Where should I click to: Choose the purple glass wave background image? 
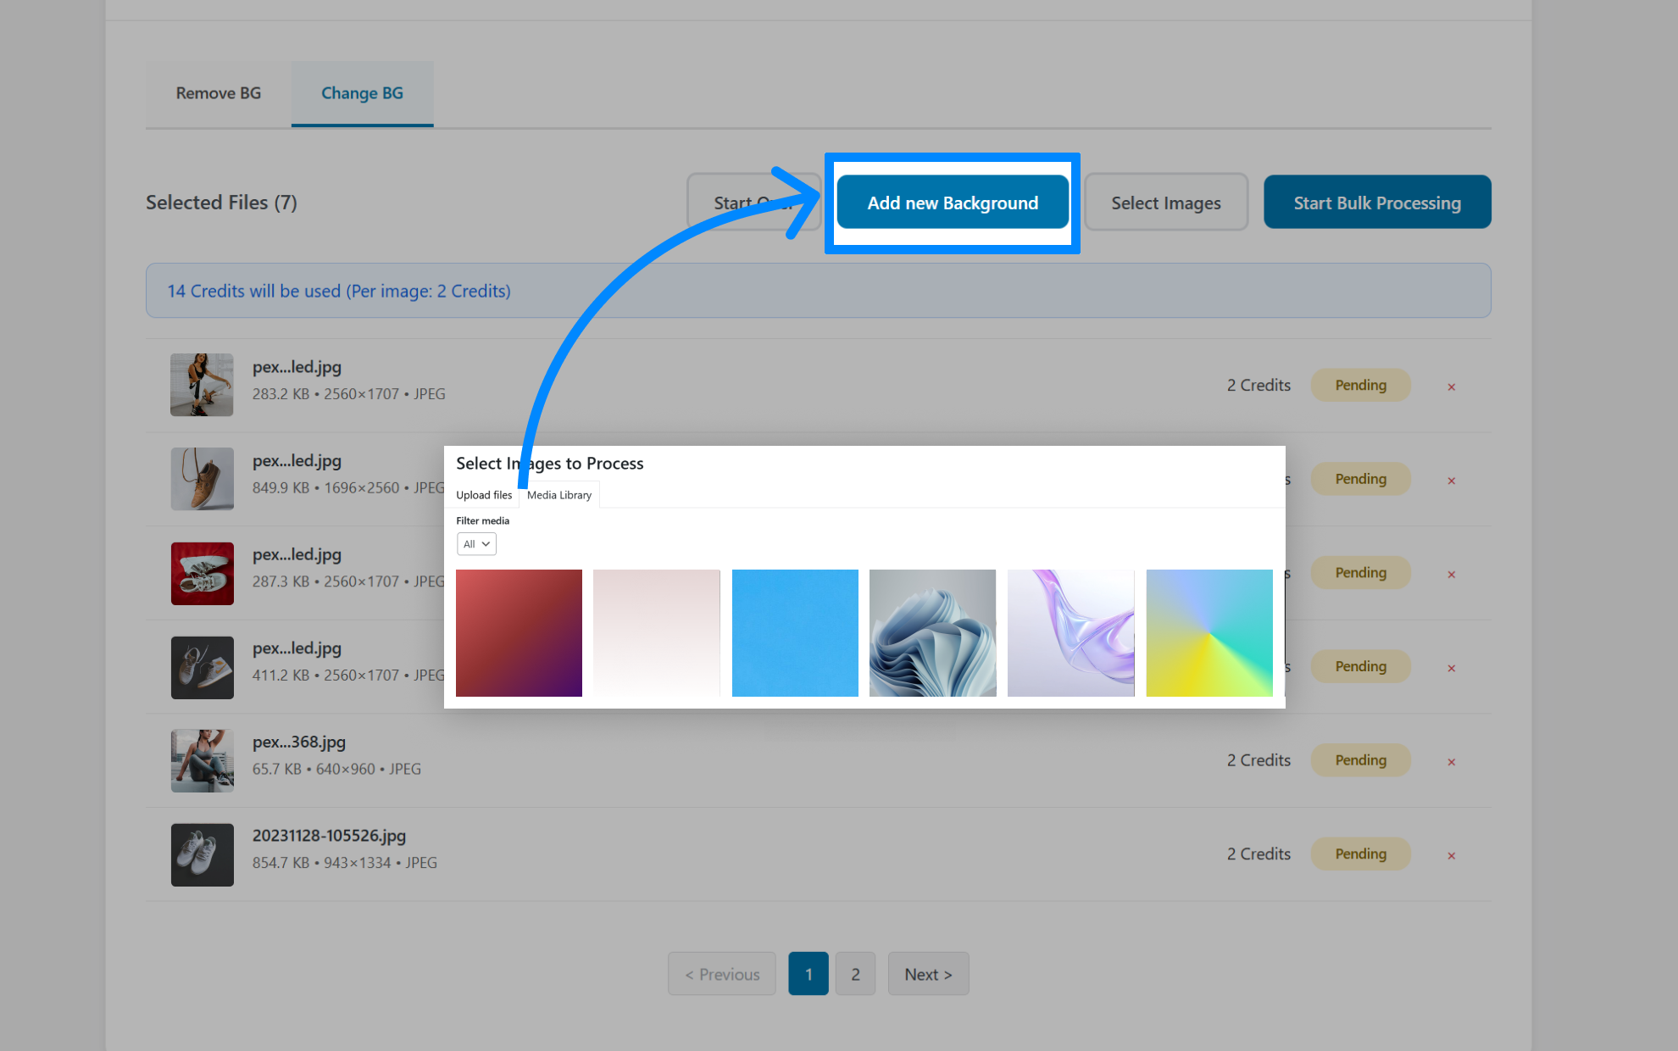pyautogui.click(x=1070, y=632)
